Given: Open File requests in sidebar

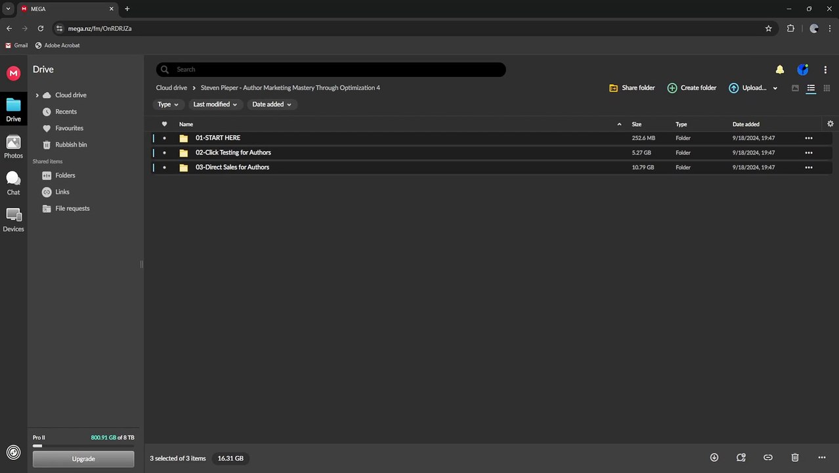Looking at the screenshot, I should (x=72, y=208).
